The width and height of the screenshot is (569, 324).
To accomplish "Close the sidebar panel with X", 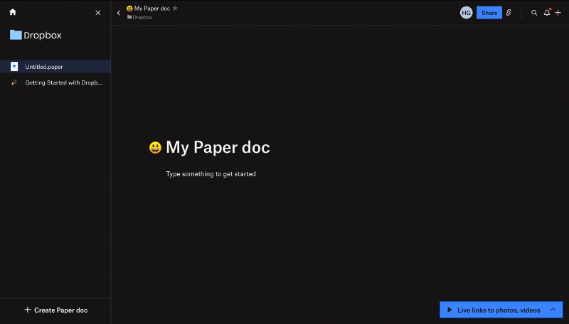I will tap(98, 13).
